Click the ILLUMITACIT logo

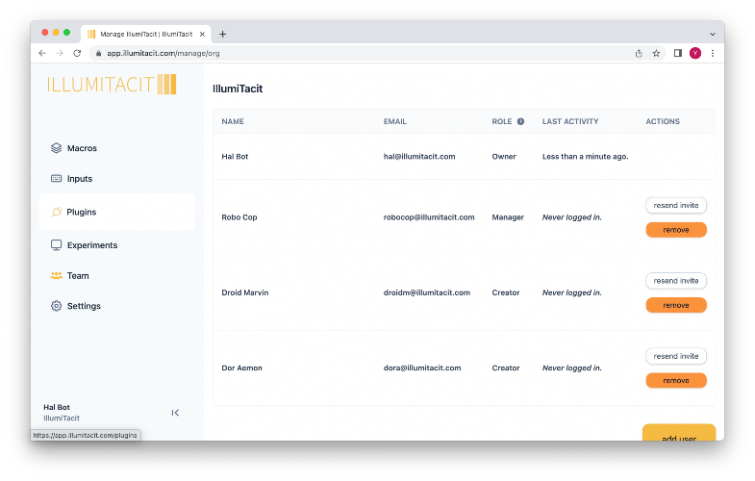112,85
